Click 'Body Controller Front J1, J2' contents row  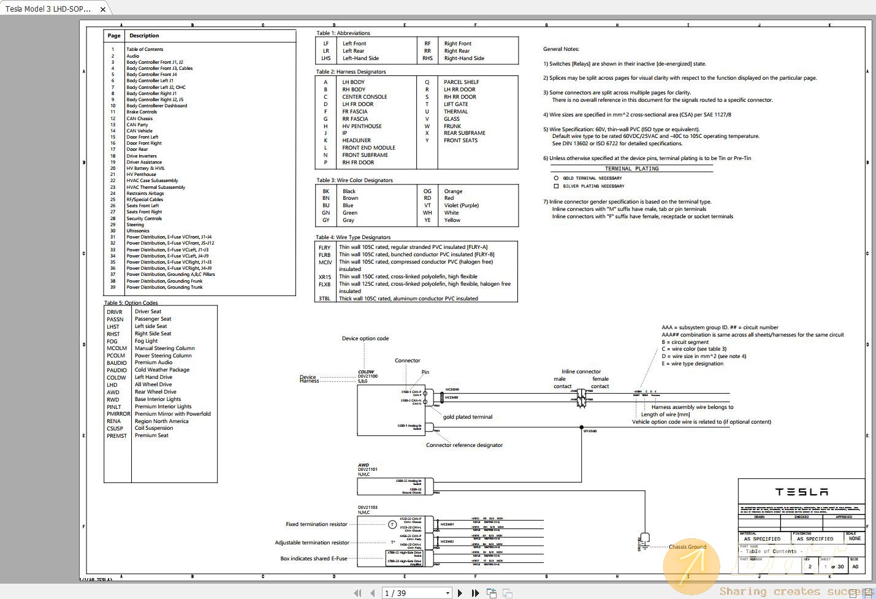(x=154, y=62)
